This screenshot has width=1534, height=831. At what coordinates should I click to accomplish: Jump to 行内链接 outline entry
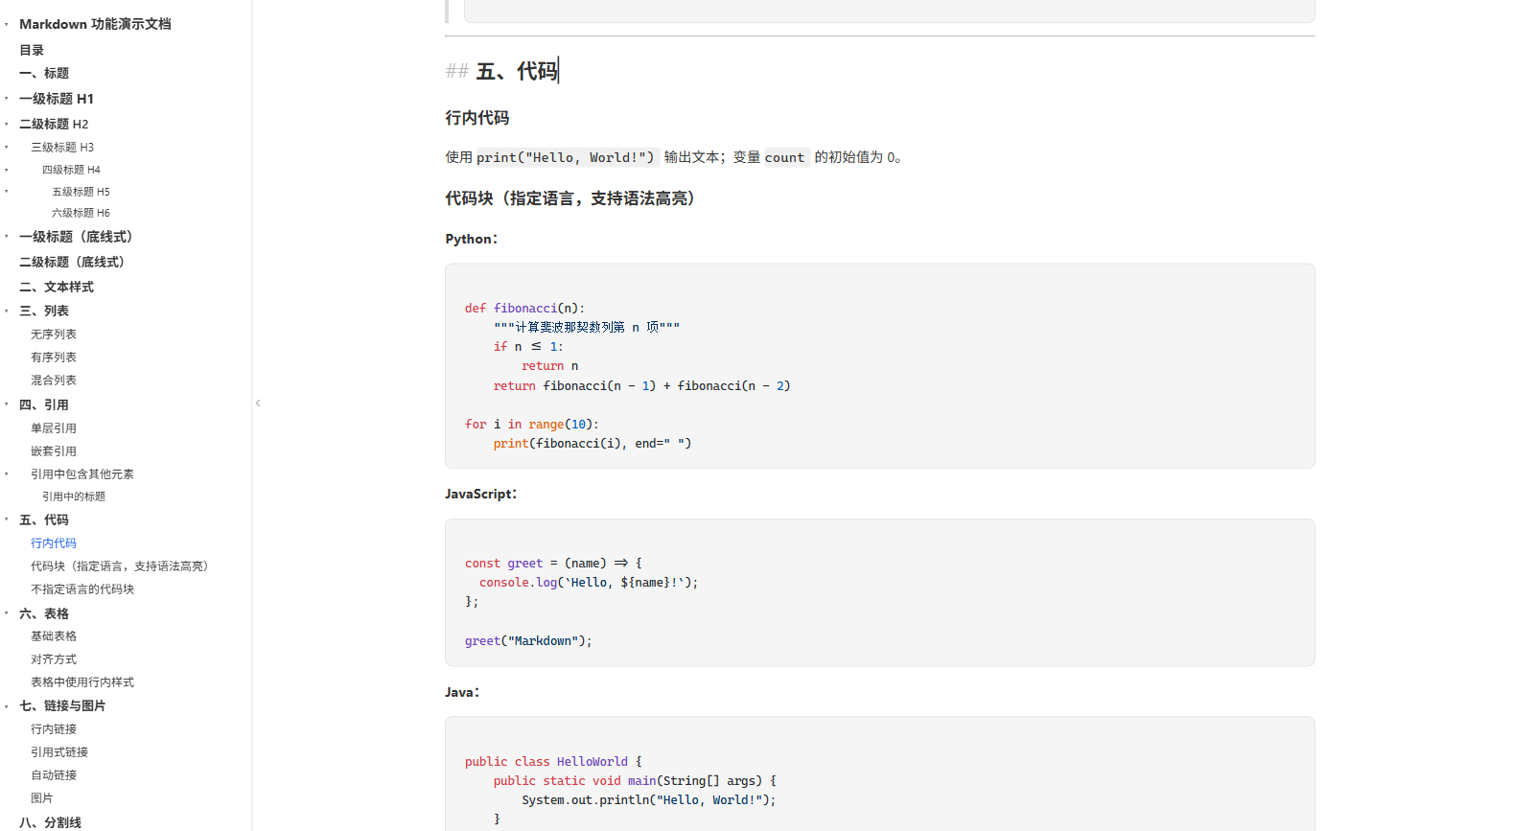(x=54, y=729)
